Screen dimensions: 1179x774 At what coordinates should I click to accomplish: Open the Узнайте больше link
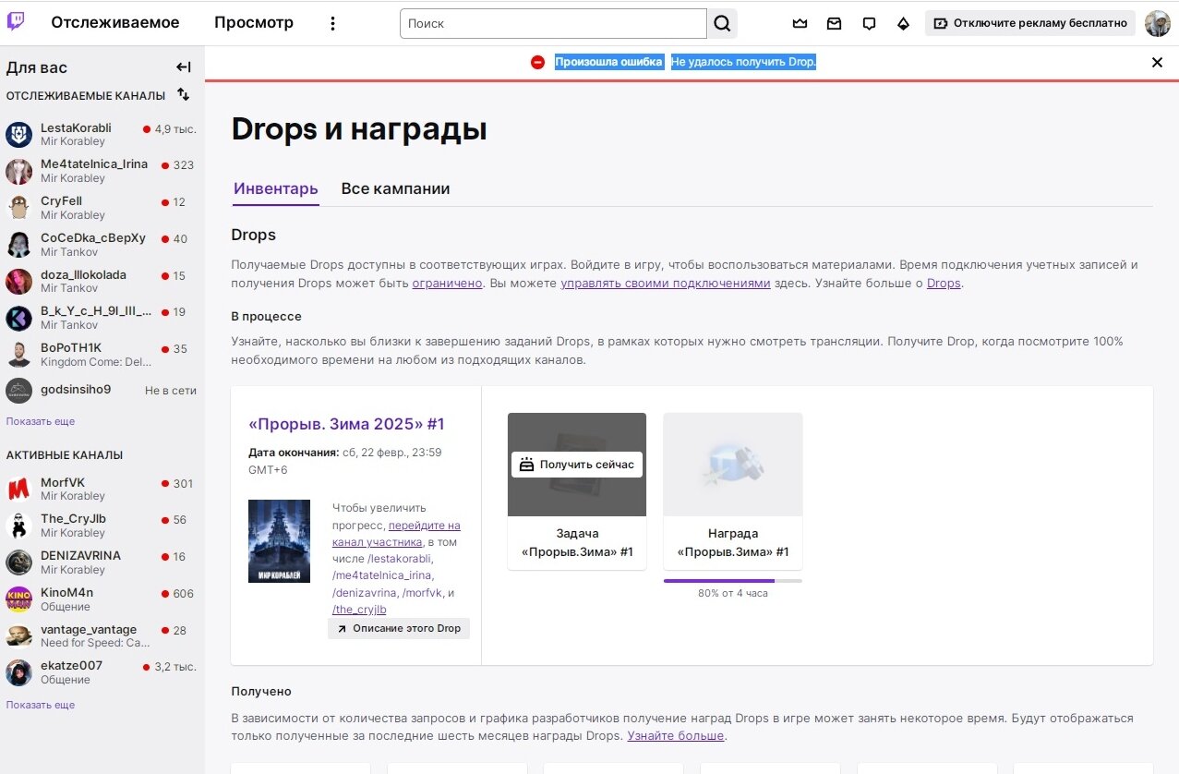point(676,736)
